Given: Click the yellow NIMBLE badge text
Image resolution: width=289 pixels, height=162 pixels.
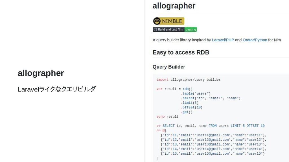Looking at the screenshot, I should coord(172,21).
